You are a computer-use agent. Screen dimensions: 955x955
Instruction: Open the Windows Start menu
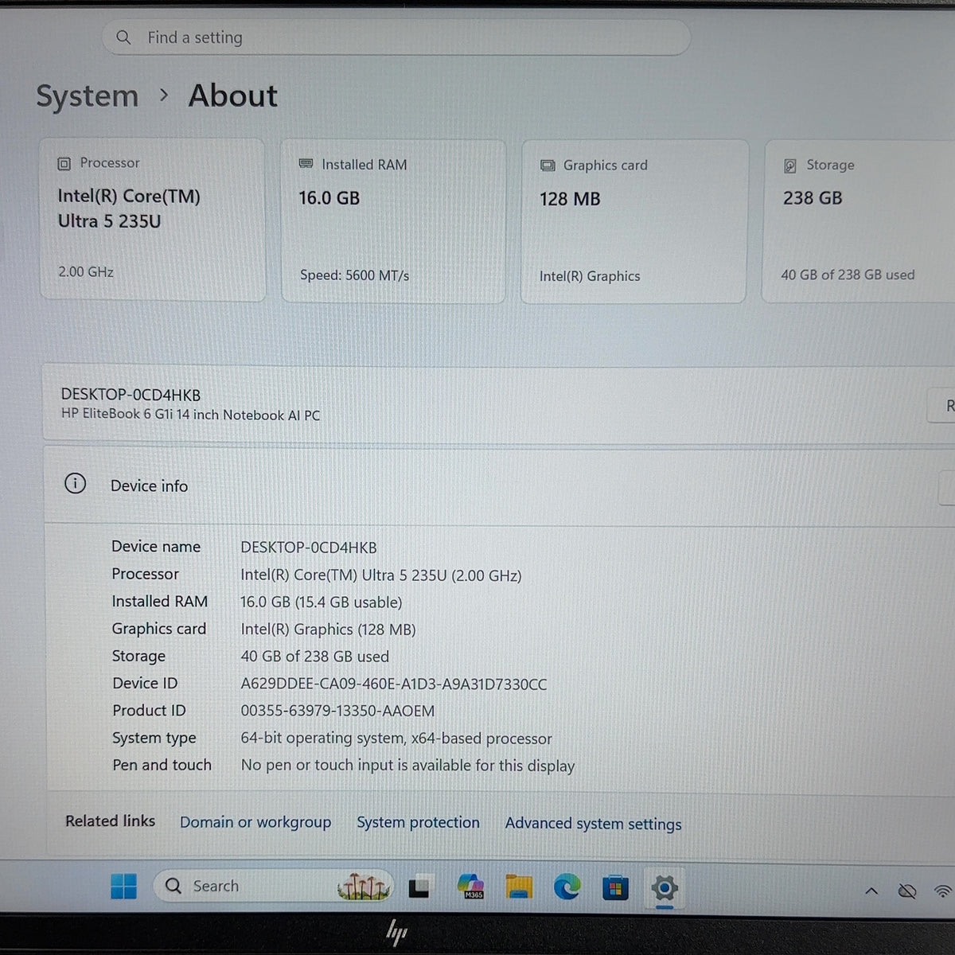[x=123, y=886]
